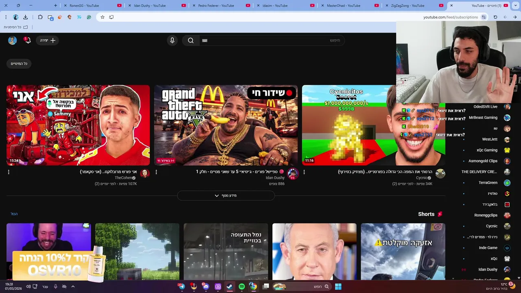Click the "הכל" link beside Shorts
The height and width of the screenshot is (293, 521).
tap(14, 214)
